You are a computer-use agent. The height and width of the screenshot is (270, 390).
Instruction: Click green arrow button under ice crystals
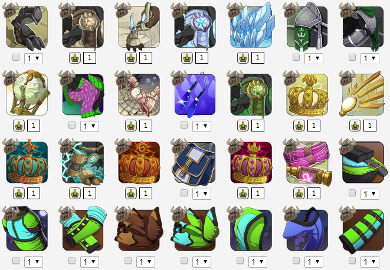[243, 58]
